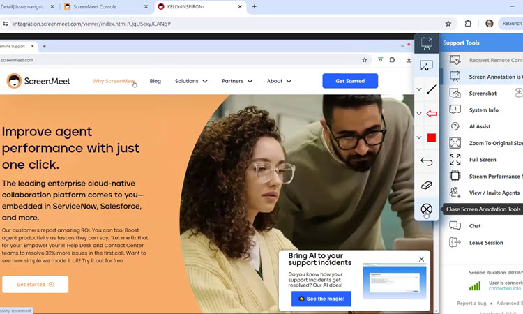Open System Info icon
This screenshot has width=523, height=314.
[x=455, y=110]
